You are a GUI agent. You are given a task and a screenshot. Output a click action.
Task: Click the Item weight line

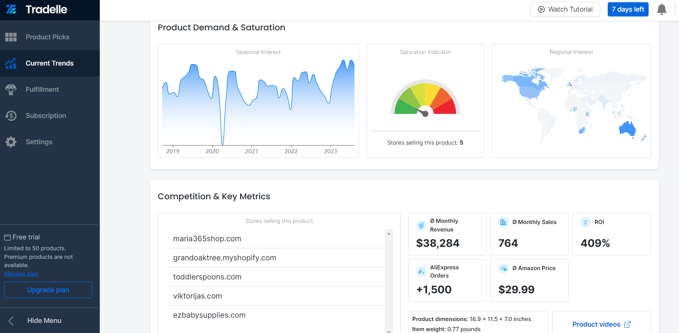(x=446, y=329)
